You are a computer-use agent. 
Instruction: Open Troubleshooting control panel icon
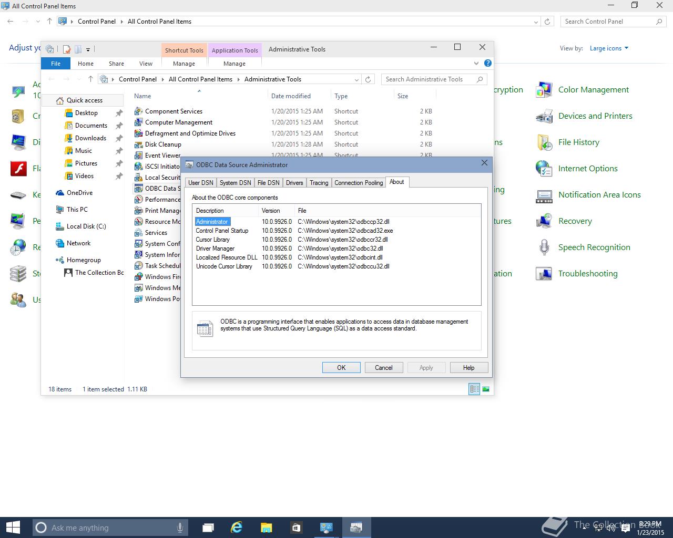[544, 274]
